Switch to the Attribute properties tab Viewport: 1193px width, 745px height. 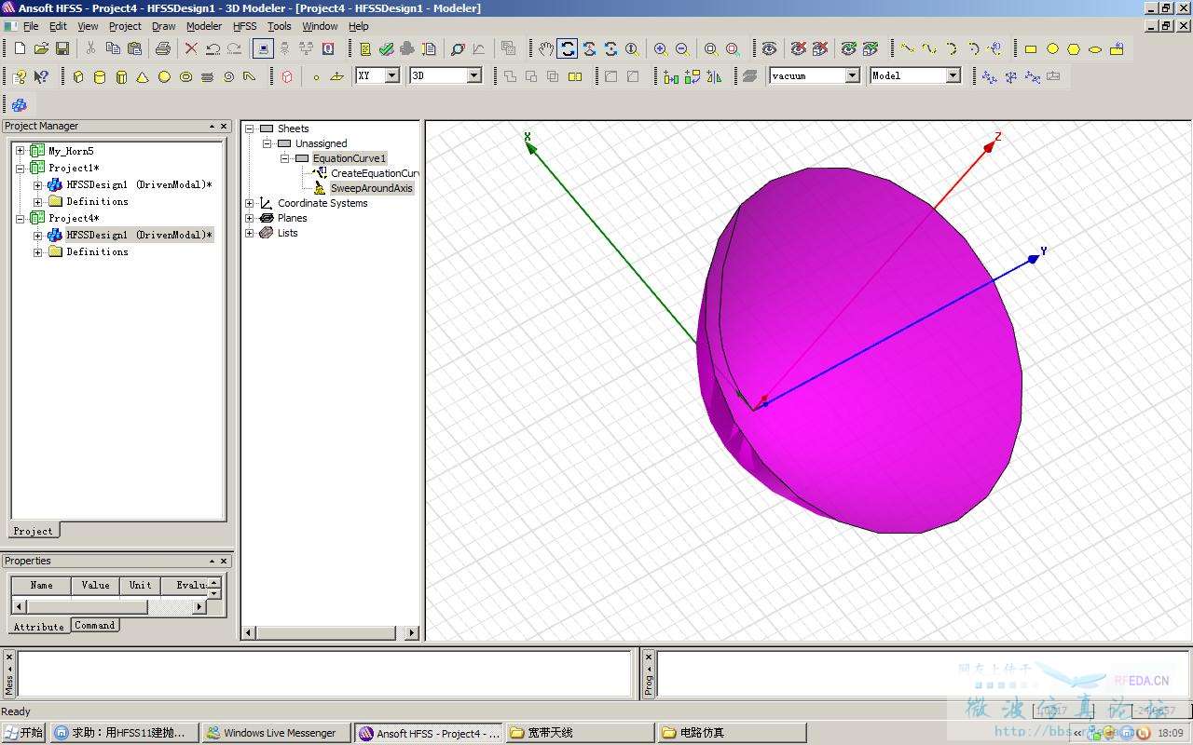pyautogui.click(x=39, y=627)
